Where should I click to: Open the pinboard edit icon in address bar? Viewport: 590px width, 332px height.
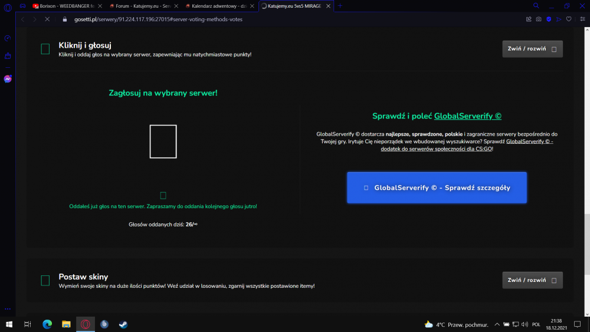click(529, 19)
